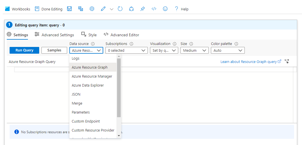
Task: Click the Run Query button
Action: tap(25, 50)
